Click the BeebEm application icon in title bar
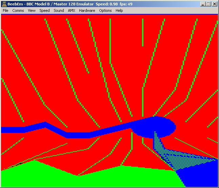Viewport: 219px width, 188px height. (x=4, y=4)
